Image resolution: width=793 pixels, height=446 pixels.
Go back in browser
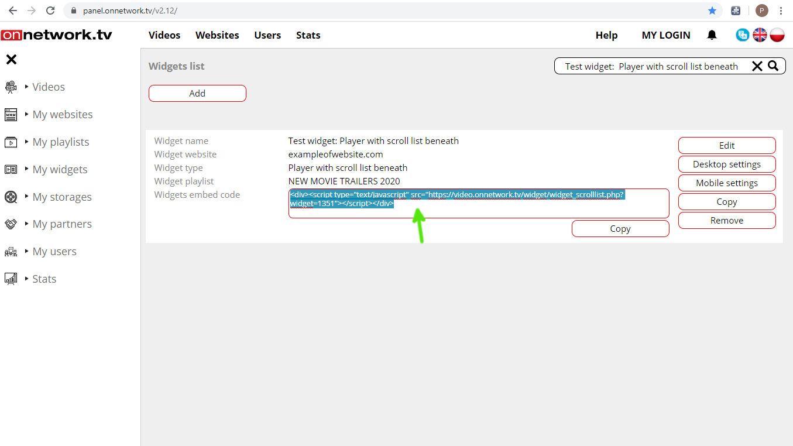coord(13,11)
